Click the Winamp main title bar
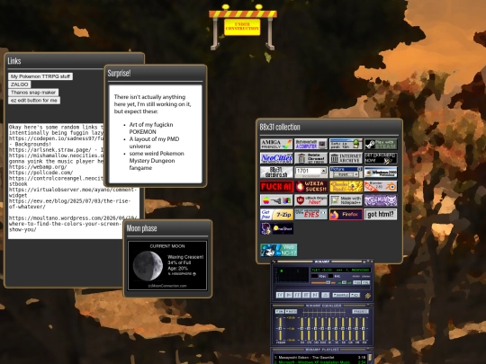 tap(321, 262)
